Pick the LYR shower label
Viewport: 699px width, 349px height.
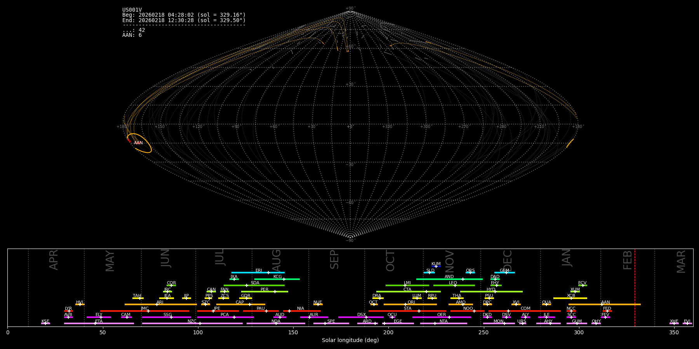pyautogui.click(x=68, y=309)
